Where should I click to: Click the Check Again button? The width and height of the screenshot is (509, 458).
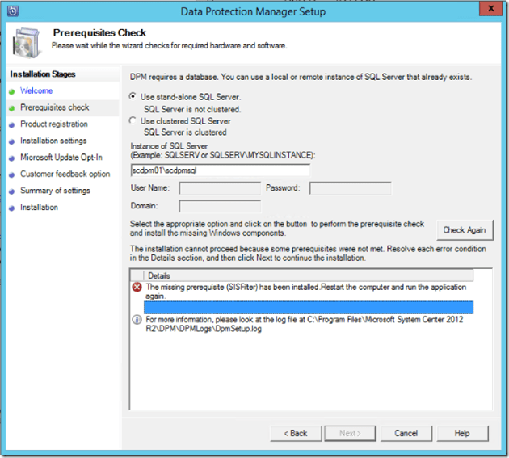(x=465, y=230)
